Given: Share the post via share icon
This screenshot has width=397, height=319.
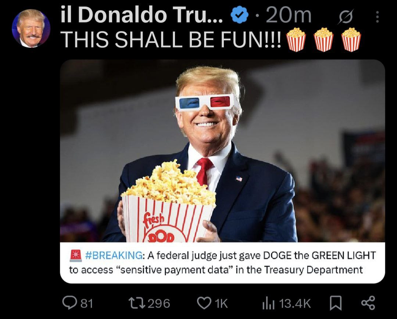Looking at the screenshot, I should (x=368, y=303).
